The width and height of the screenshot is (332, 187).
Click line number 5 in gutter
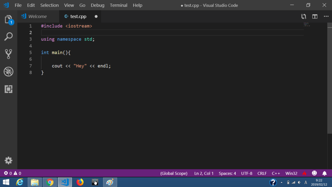(30, 52)
